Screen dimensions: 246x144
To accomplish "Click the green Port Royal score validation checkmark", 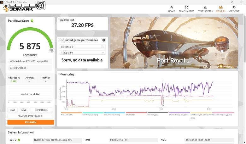I will point(32,21).
